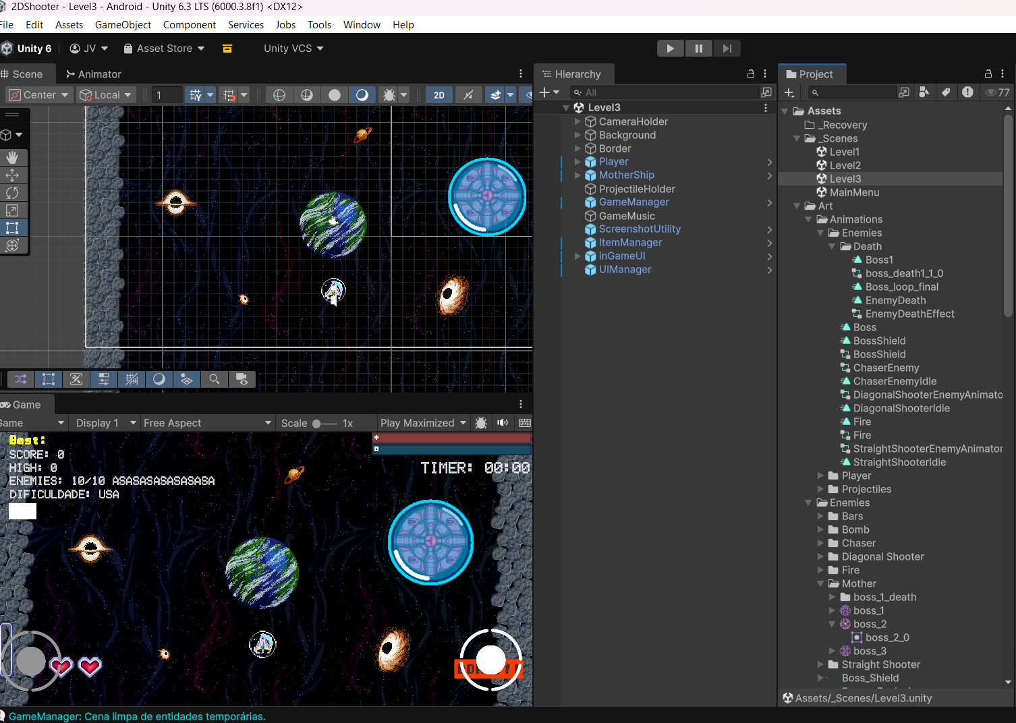Select the Scale tool
The width and height of the screenshot is (1016, 723).
click(12, 210)
